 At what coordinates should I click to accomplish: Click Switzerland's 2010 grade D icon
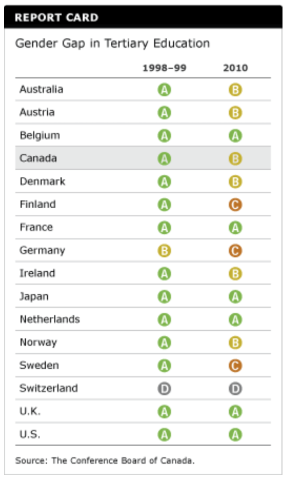235,389
